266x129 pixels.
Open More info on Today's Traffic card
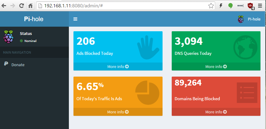(118, 112)
